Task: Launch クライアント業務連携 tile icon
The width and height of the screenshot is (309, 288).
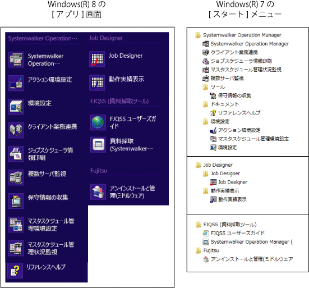Action: tap(16, 130)
